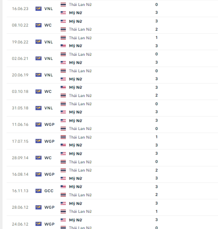Open match dated 16.08.14
Screen dimensions: 218x229
point(112,174)
